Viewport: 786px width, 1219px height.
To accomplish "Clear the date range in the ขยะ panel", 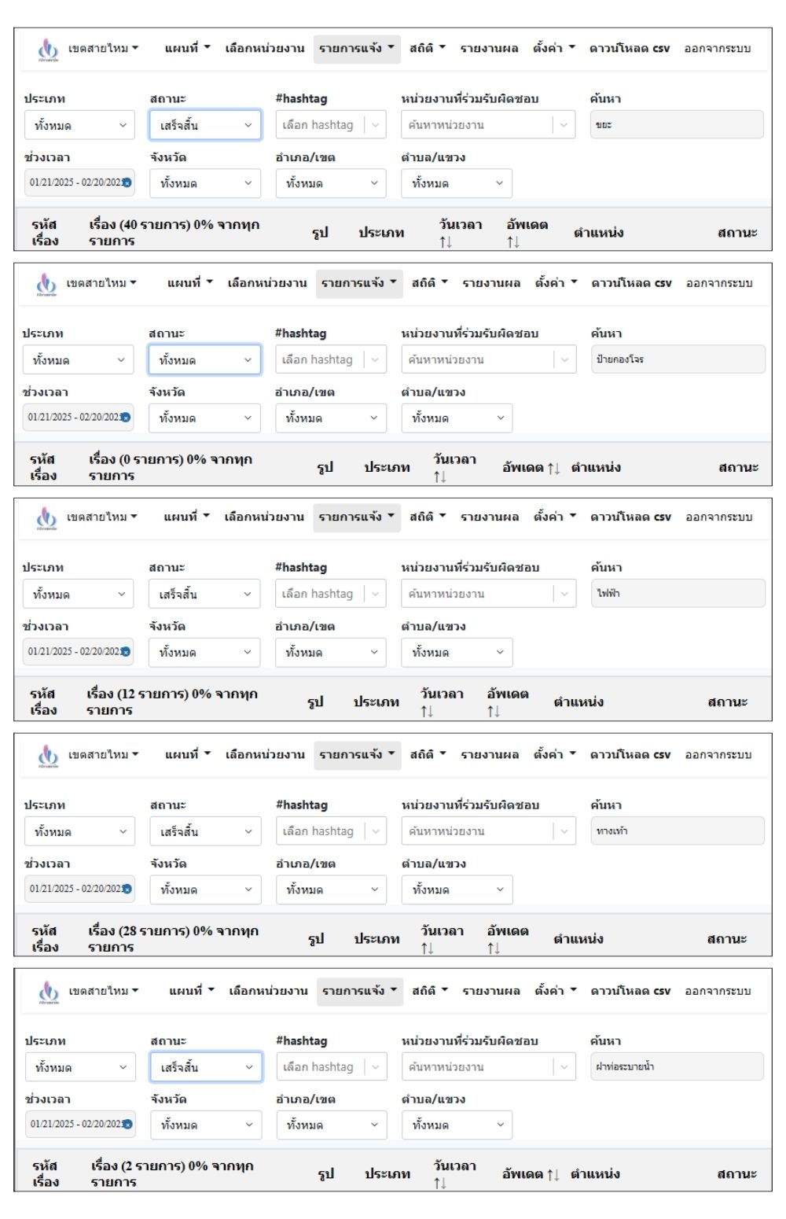I will pyautogui.click(x=127, y=182).
